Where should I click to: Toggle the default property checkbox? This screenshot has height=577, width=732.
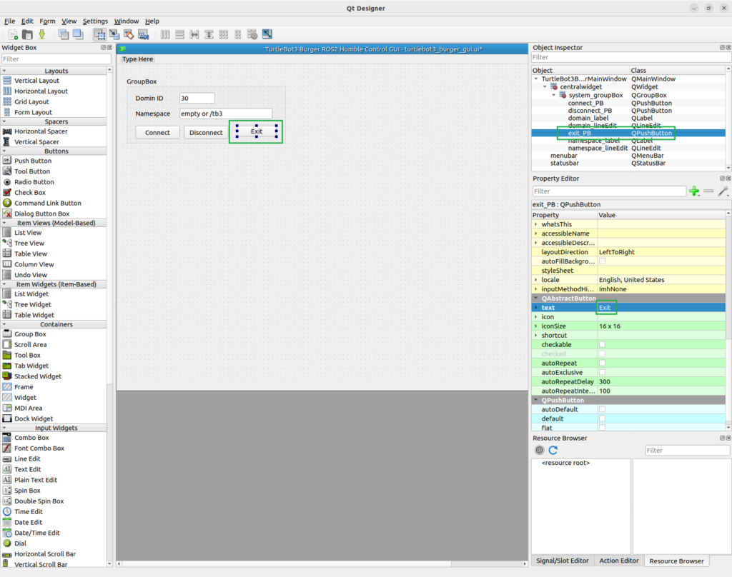[602, 419]
